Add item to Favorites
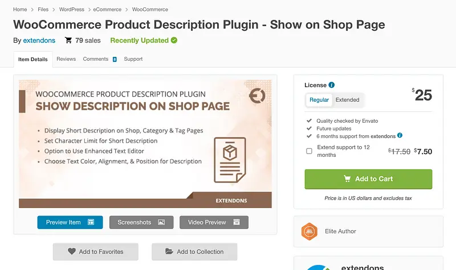The width and height of the screenshot is (456, 270). [95, 252]
